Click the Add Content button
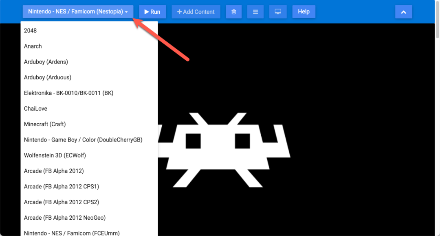Image resolution: width=440 pixels, height=236 pixels. (196, 12)
